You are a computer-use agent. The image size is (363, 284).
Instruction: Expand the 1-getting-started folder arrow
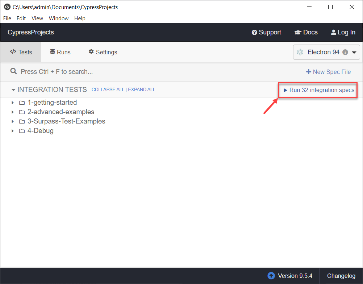[13, 103]
